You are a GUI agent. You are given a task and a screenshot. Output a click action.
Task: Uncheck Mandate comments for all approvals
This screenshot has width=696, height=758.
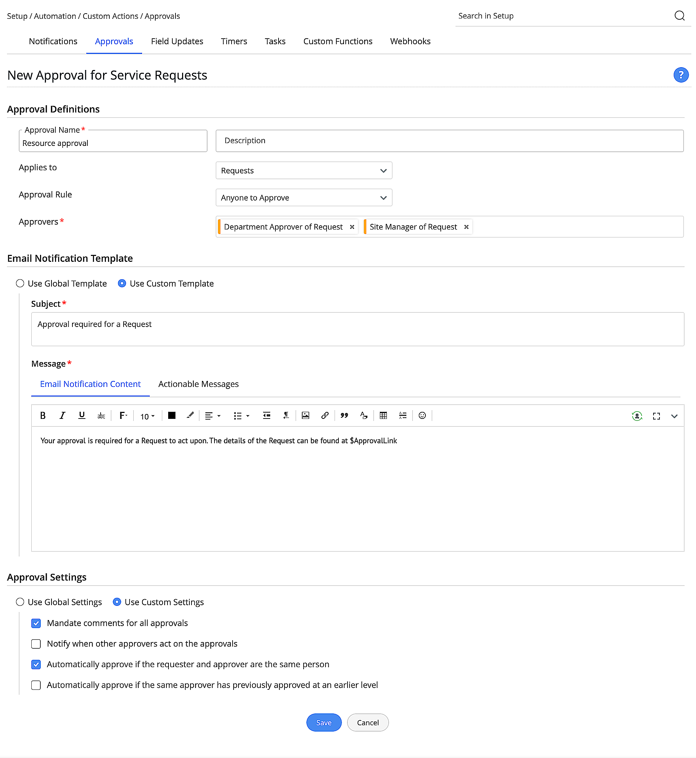tap(36, 623)
